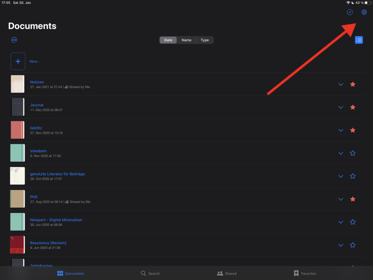Unfavorite PhD via red star
Screen dimensions: 373x280
[353, 199]
